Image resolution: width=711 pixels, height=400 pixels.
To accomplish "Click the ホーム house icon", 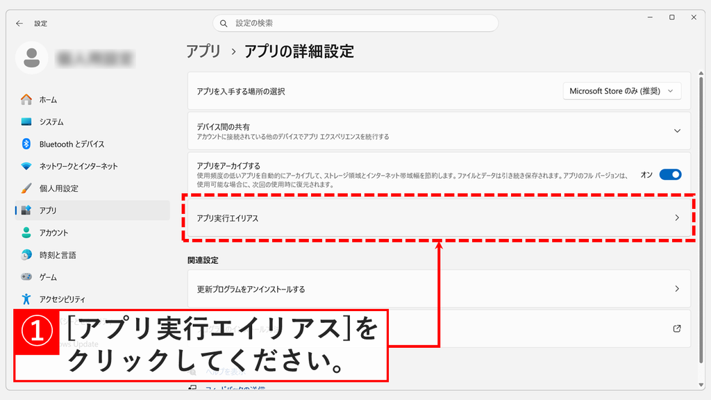I will [x=26, y=99].
